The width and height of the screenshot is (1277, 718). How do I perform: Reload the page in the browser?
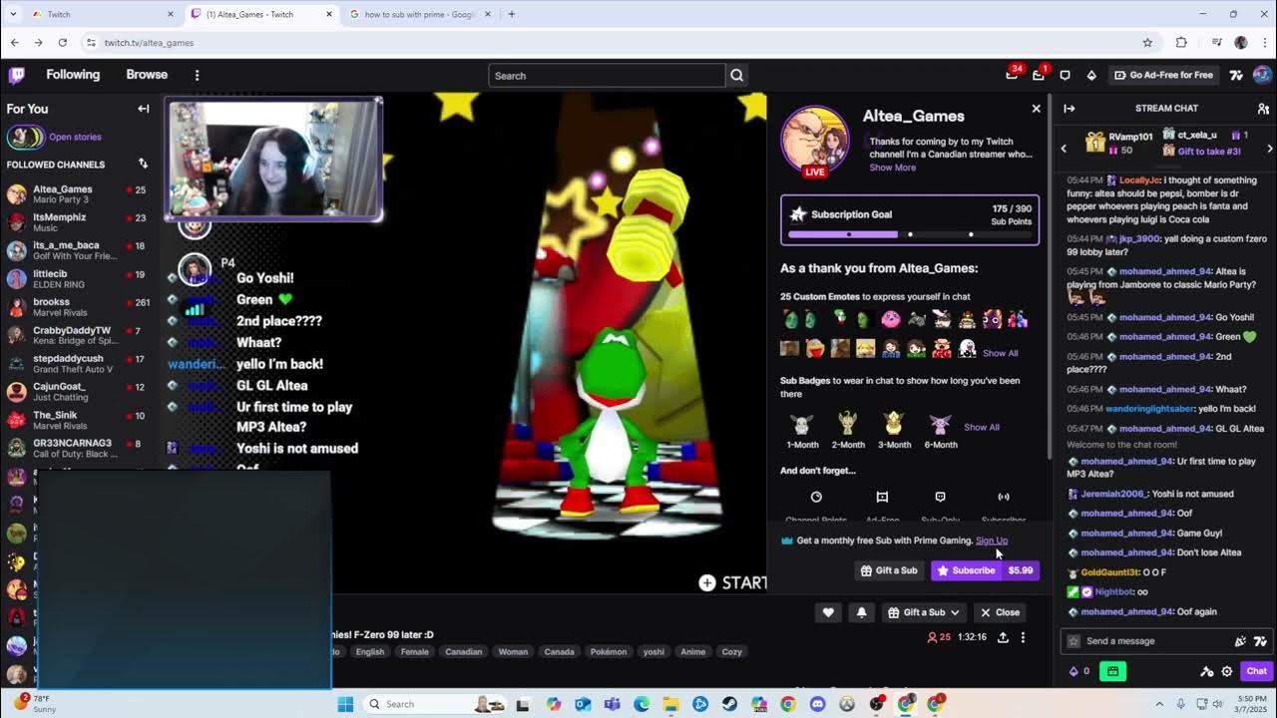pos(63,43)
